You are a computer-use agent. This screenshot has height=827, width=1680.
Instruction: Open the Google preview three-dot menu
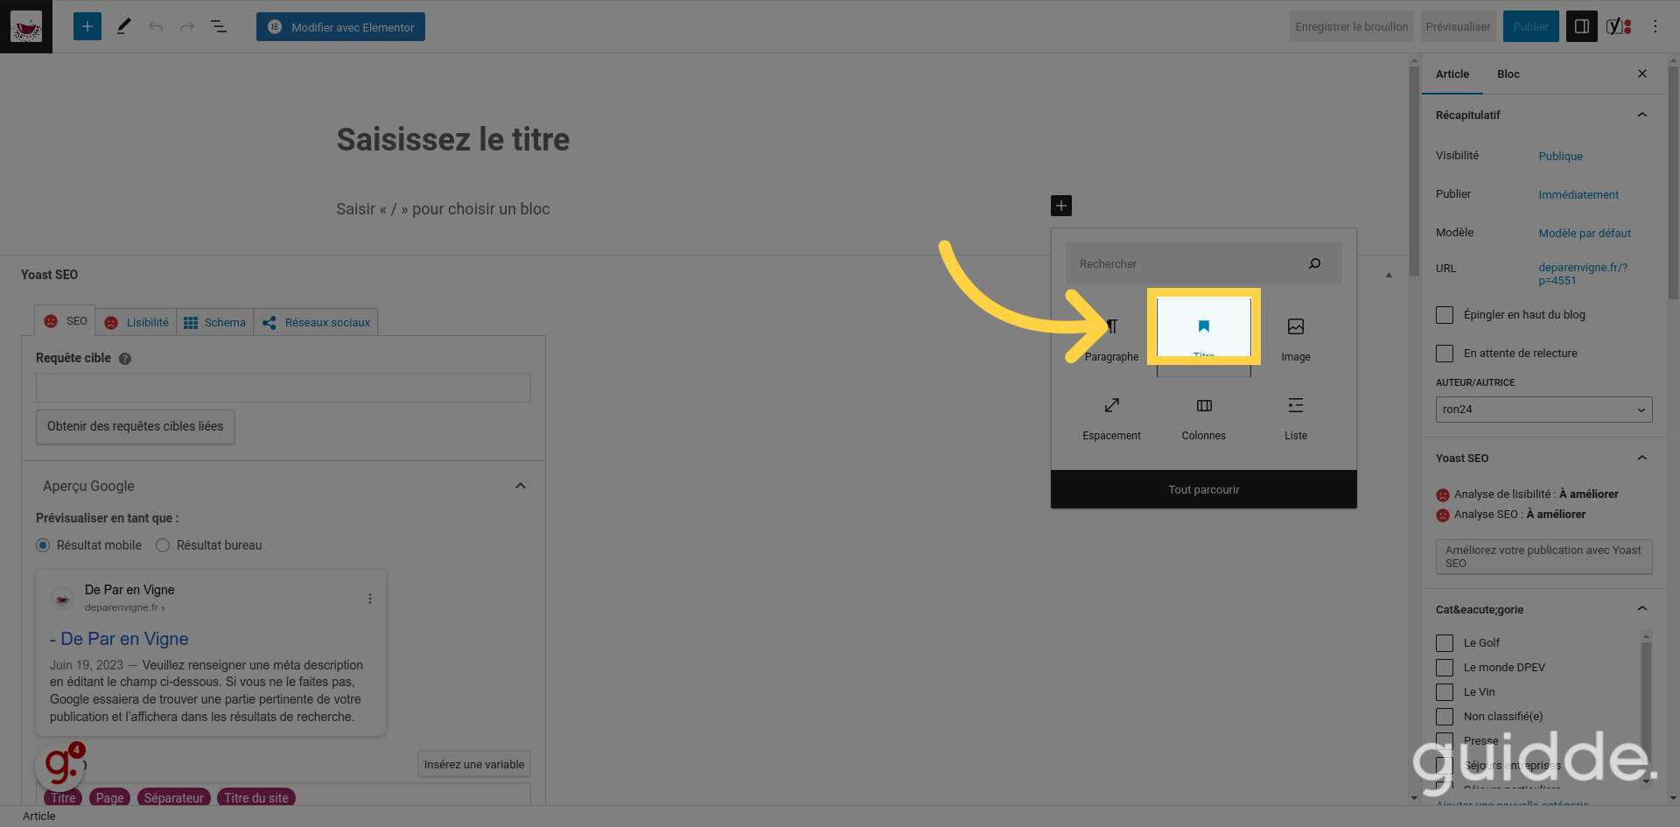370,599
